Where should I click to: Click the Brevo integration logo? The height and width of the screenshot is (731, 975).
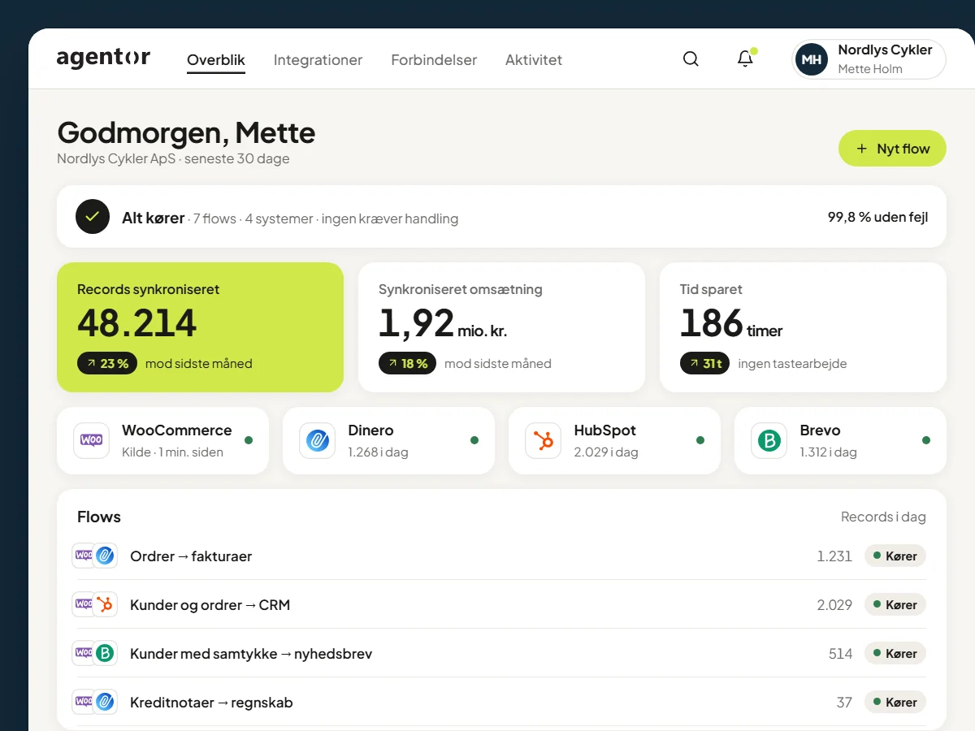coord(769,440)
